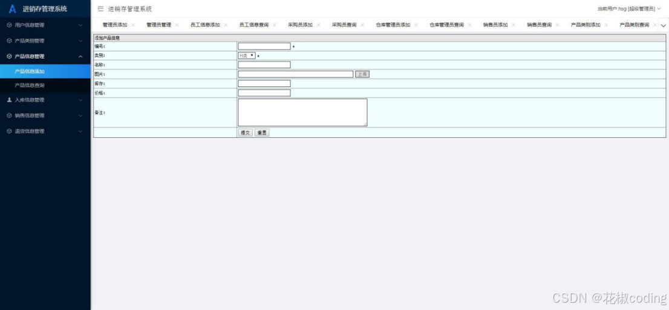
Task: Switch to the 员工信息添加 tab
Action: tap(205, 25)
